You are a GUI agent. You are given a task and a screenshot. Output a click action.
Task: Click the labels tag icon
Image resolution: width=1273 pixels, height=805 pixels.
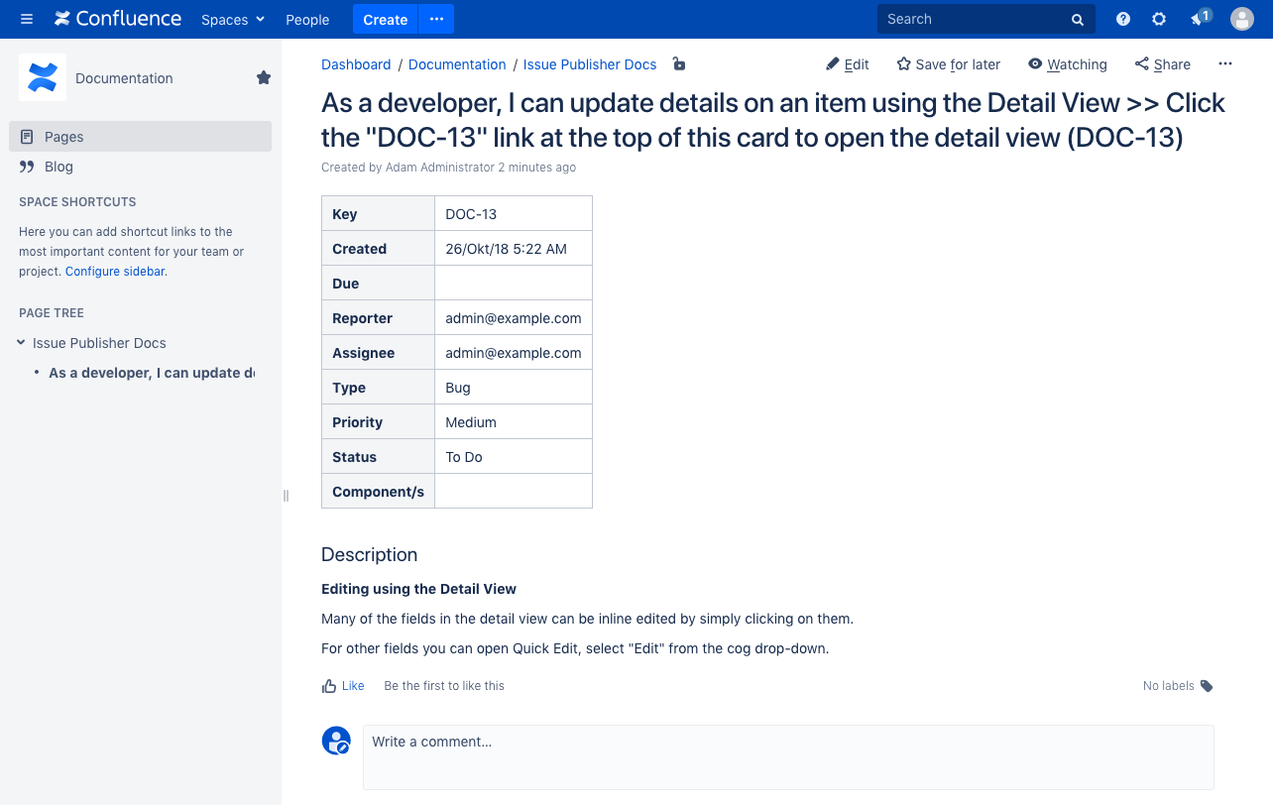(1207, 686)
